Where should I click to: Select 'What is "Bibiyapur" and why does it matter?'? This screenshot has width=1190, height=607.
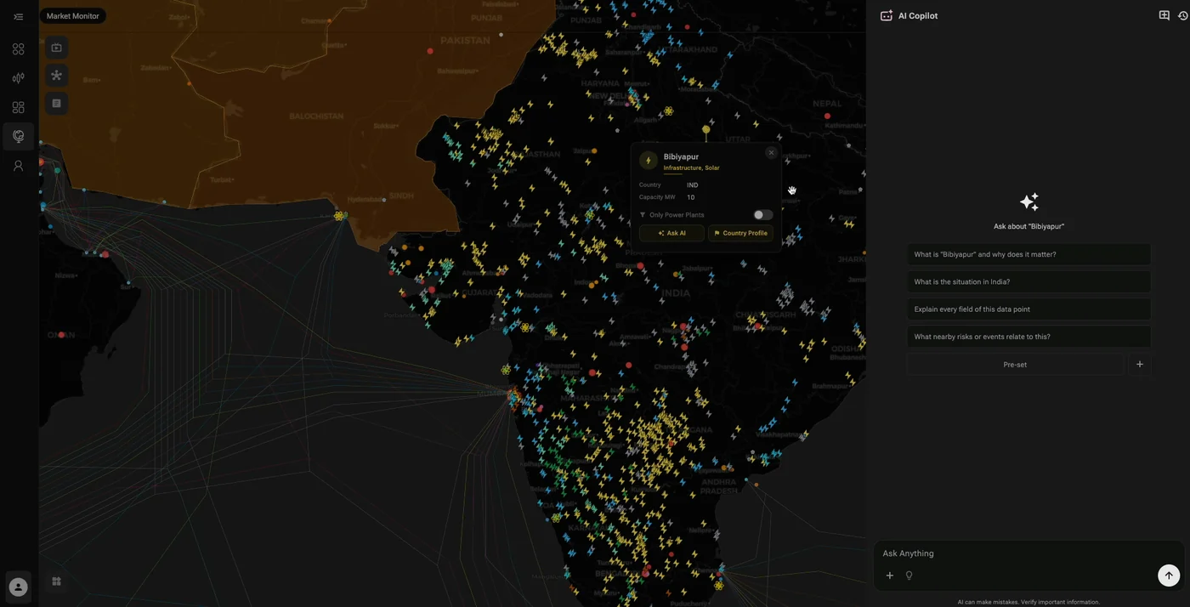point(1028,254)
